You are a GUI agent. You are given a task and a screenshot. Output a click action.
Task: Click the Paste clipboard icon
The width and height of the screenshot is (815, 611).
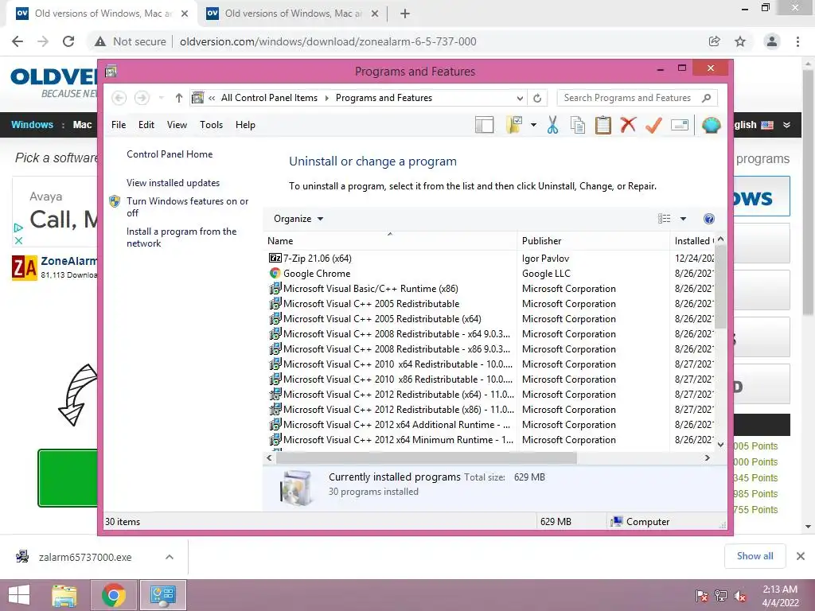tap(603, 125)
